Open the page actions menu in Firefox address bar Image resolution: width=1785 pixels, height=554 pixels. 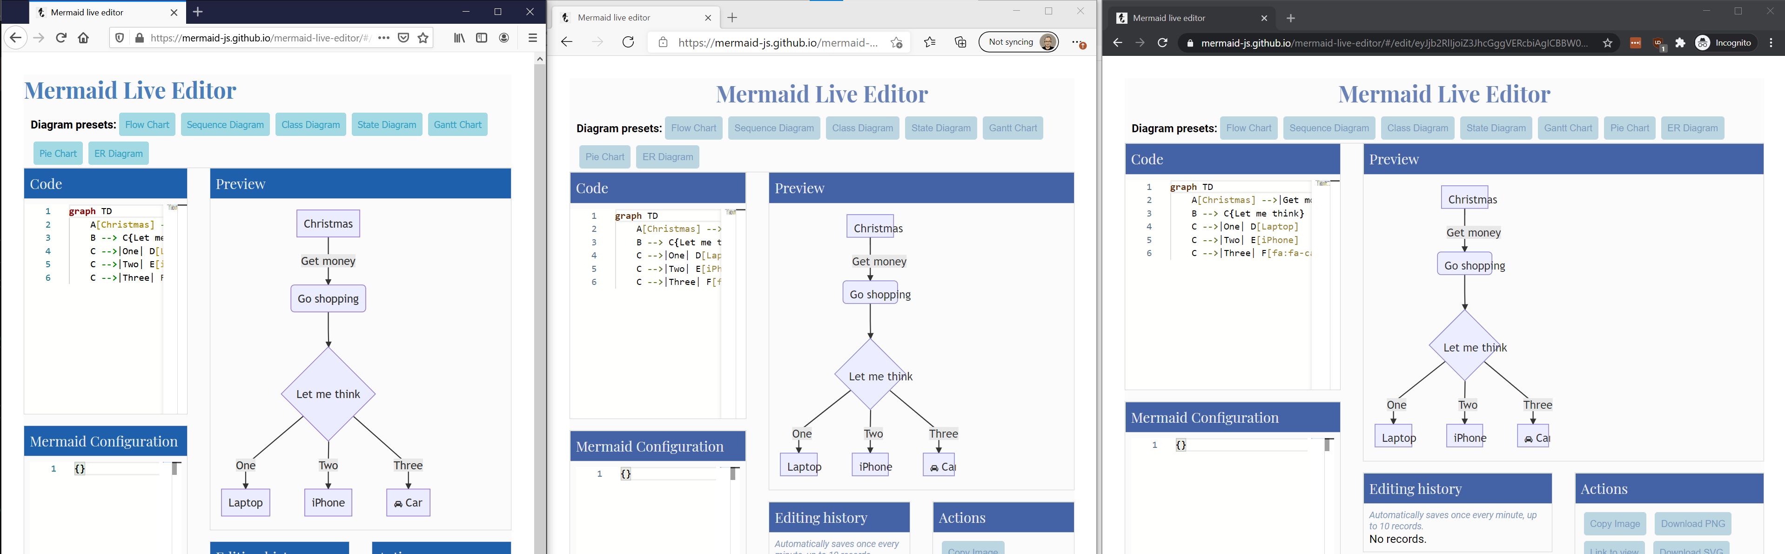(x=383, y=38)
